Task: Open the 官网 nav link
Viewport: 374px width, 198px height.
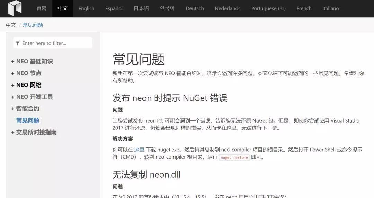Action: (42, 8)
